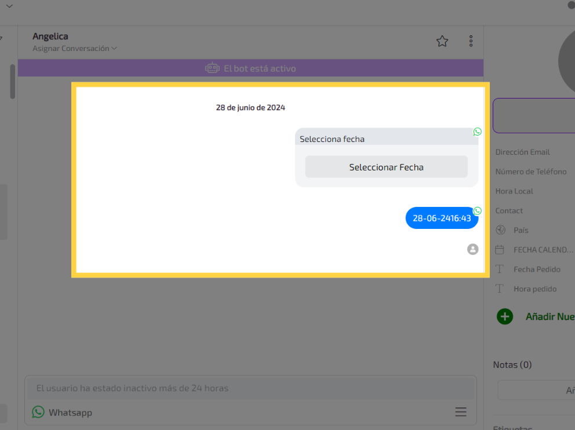Click the Dirección Email field

tap(522, 152)
